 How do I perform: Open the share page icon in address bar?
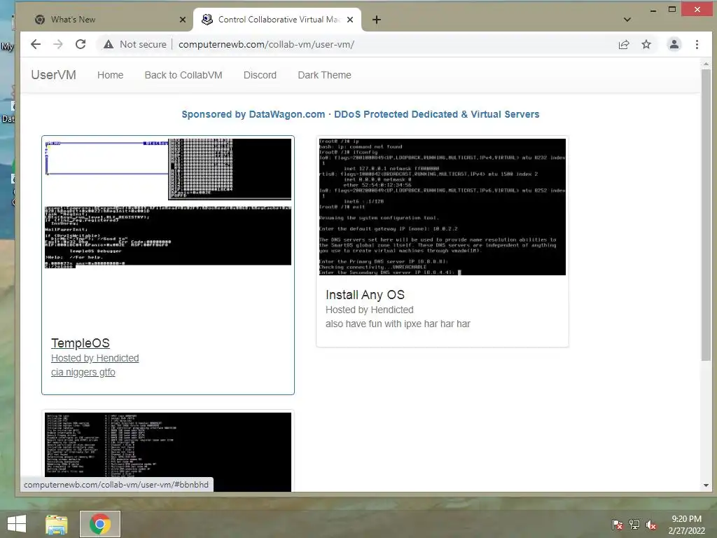(624, 44)
